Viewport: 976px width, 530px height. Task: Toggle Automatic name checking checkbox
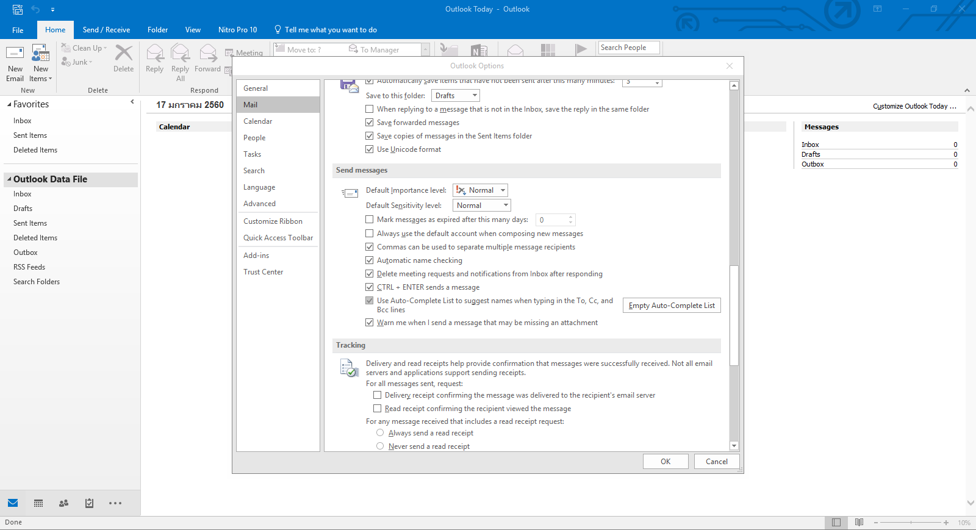click(369, 260)
